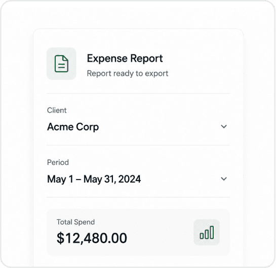Click the Total Spend summary card background
Screen dimensions: 276x268
(x=138, y=232)
